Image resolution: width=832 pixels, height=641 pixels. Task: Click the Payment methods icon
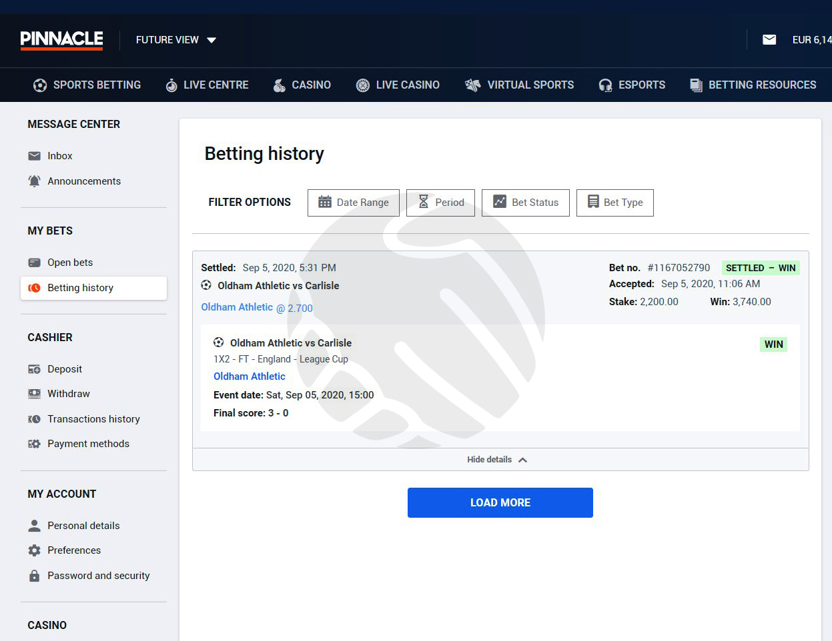pos(35,444)
